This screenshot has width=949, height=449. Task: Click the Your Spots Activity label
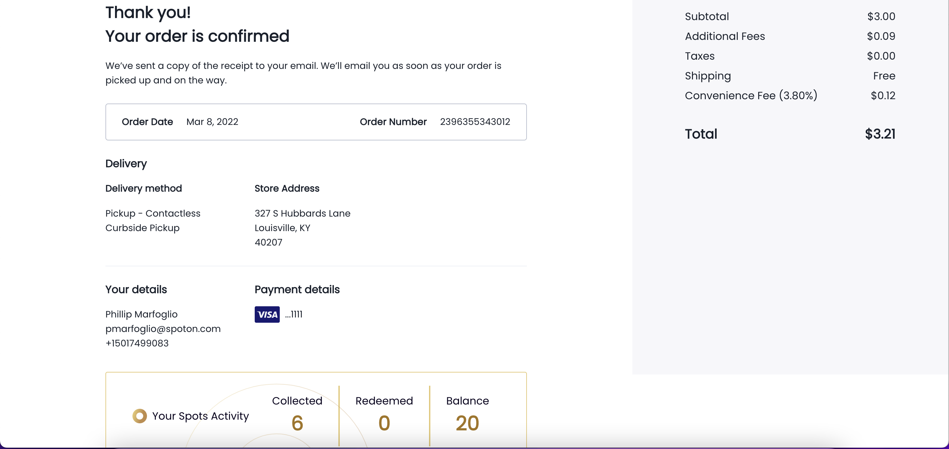point(200,416)
